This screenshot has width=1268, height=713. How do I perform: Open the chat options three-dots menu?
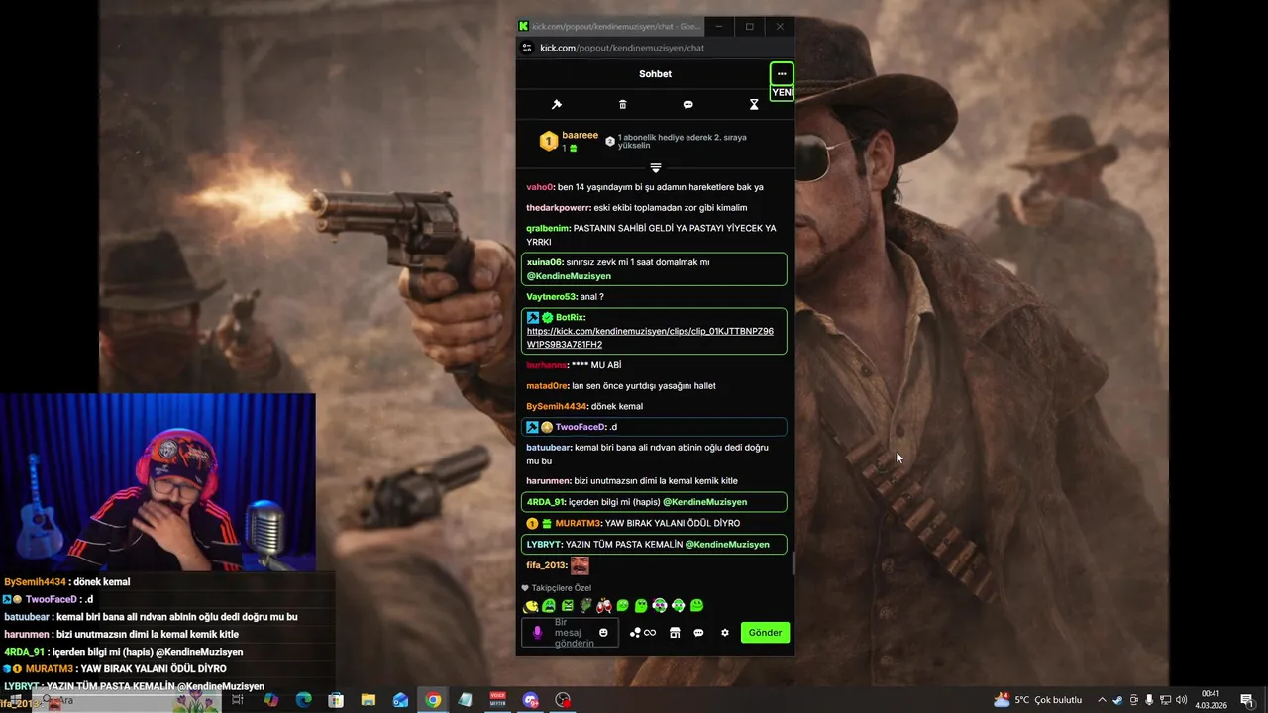point(782,73)
